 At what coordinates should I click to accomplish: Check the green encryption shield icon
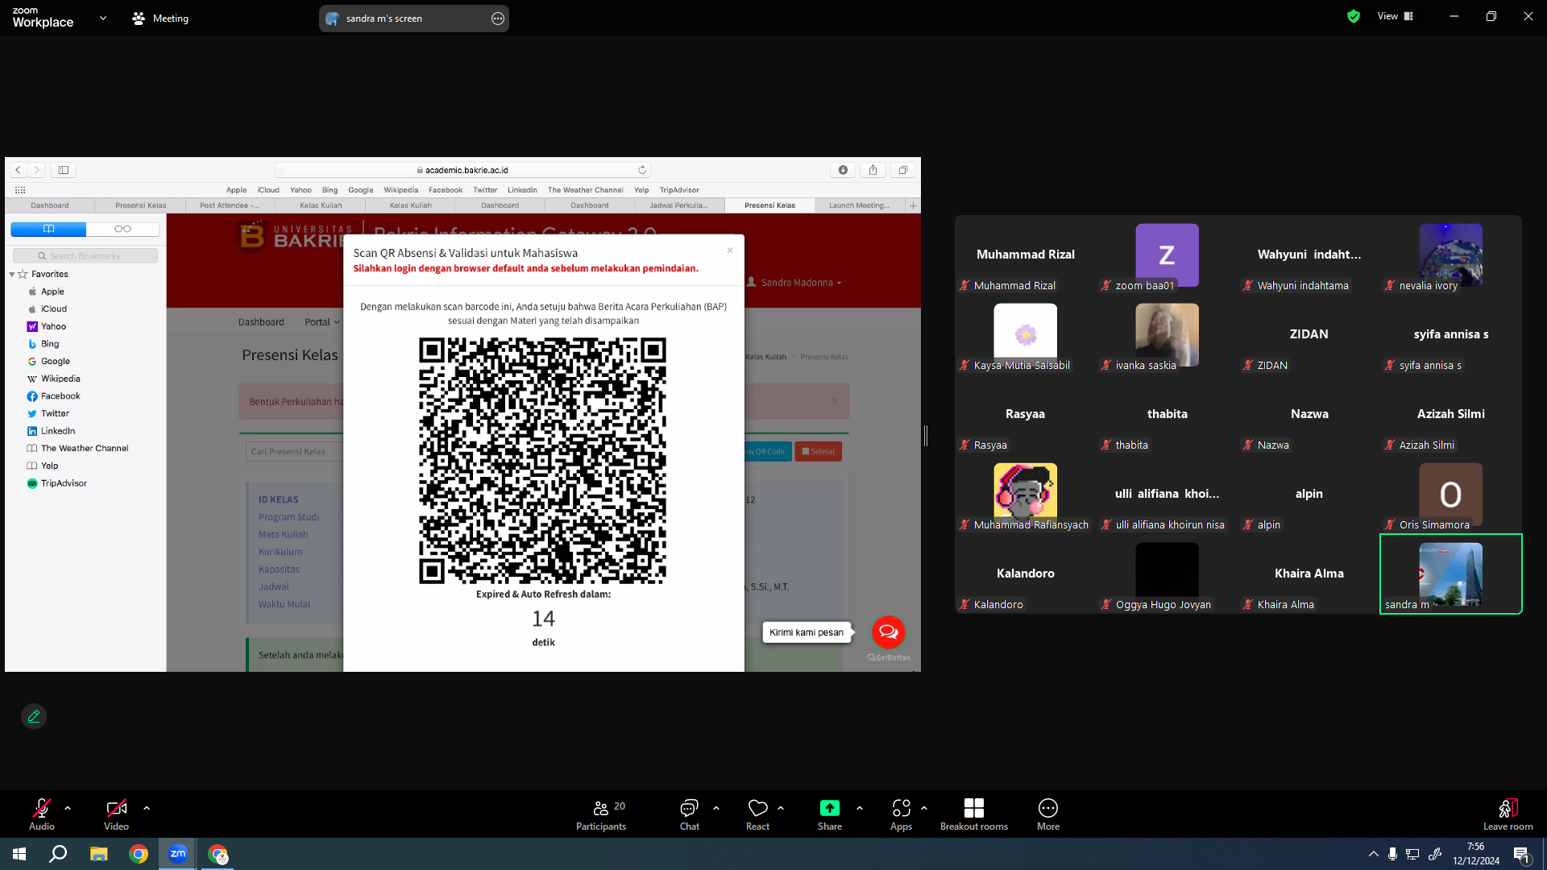[1354, 16]
